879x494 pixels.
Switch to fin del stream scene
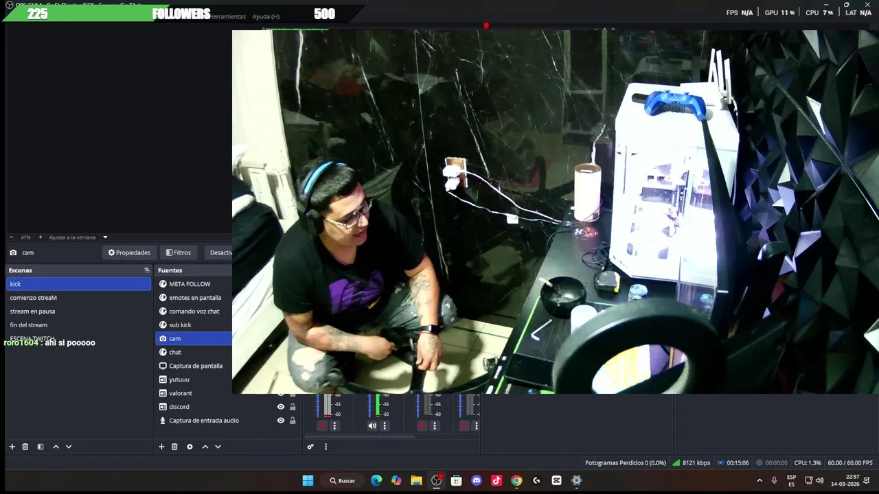pyautogui.click(x=78, y=325)
